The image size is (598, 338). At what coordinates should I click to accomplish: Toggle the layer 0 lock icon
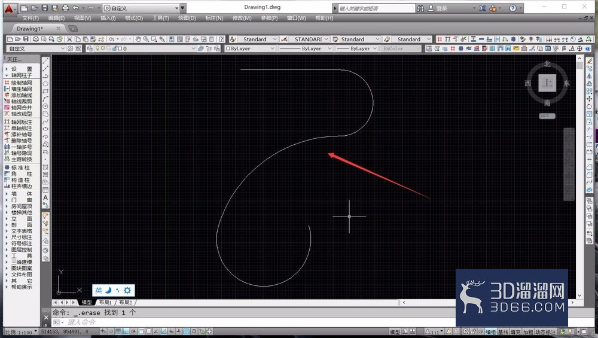[114, 48]
